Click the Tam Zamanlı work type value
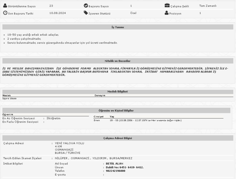This screenshot has width=236, height=179. point(207,6)
